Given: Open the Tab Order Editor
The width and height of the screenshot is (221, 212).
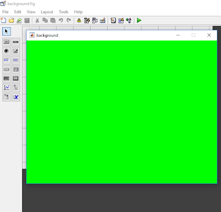Looking at the screenshot, I should pyautogui.click(x=95, y=20).
